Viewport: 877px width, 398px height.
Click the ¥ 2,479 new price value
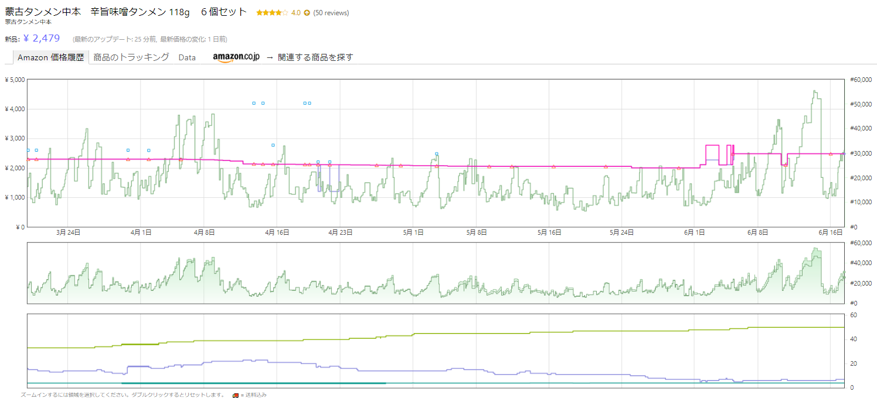tap(42, 39)
